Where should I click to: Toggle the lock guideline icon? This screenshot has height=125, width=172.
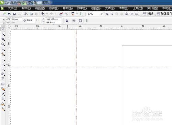67,21
